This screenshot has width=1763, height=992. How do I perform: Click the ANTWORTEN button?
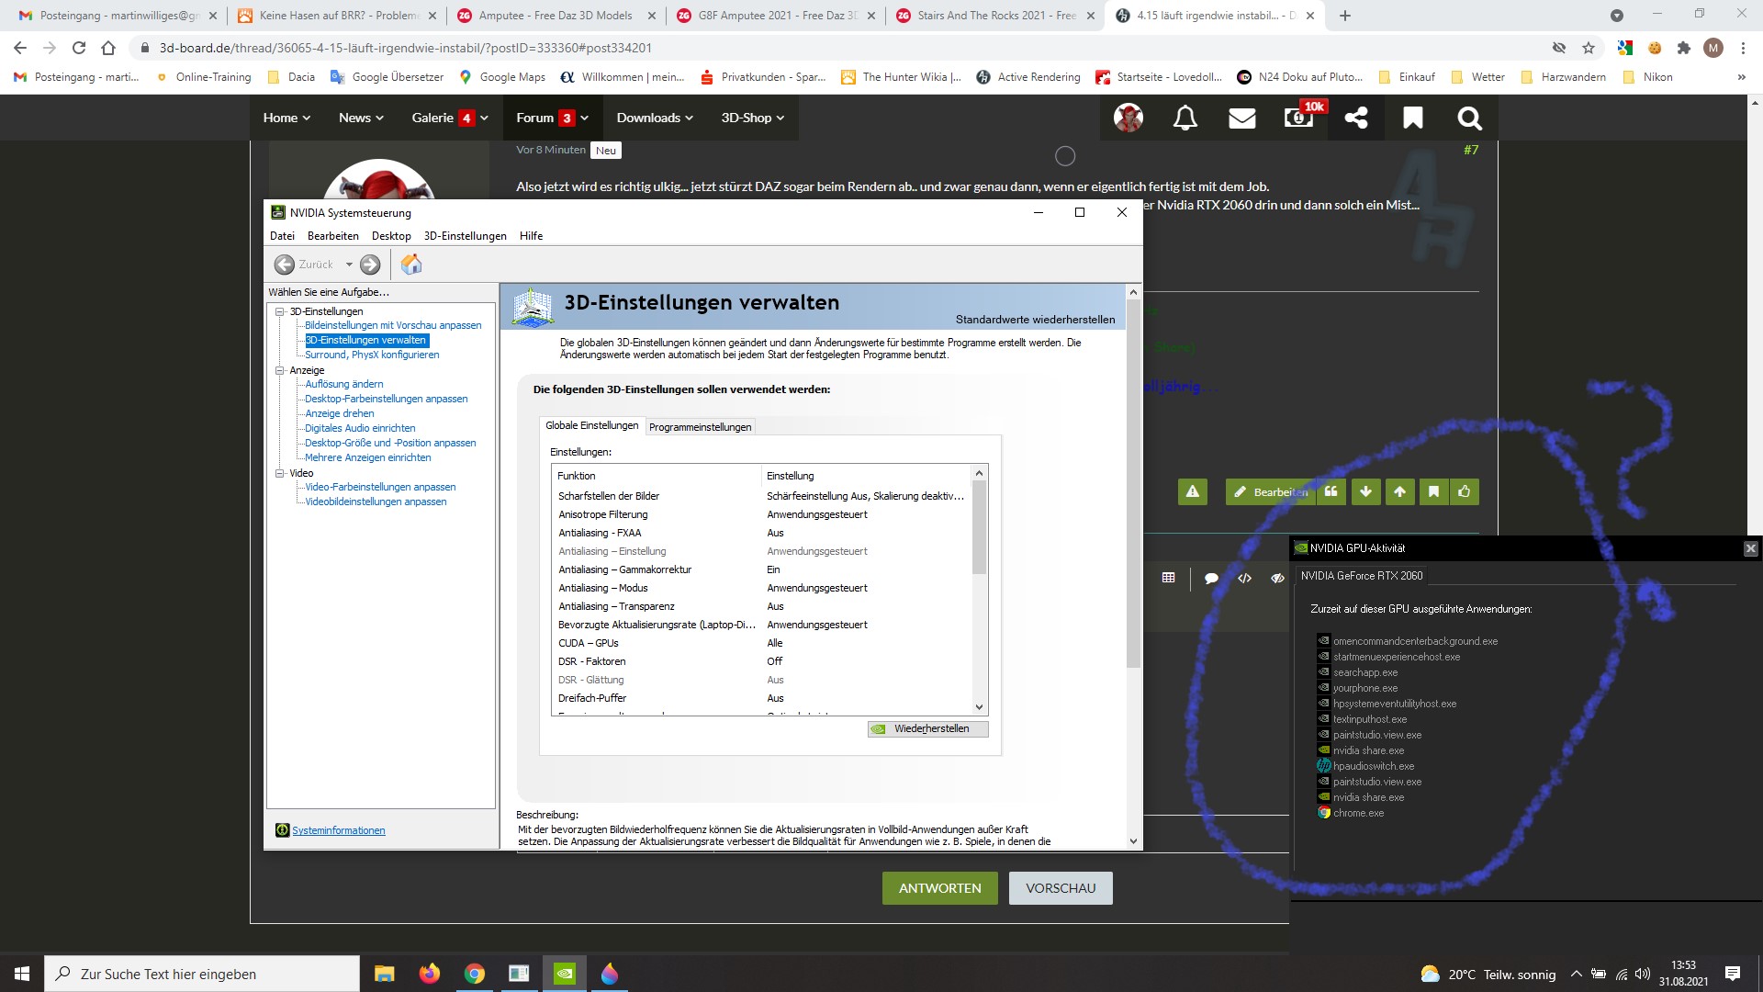pyautogui.click(x=939, y=888)
